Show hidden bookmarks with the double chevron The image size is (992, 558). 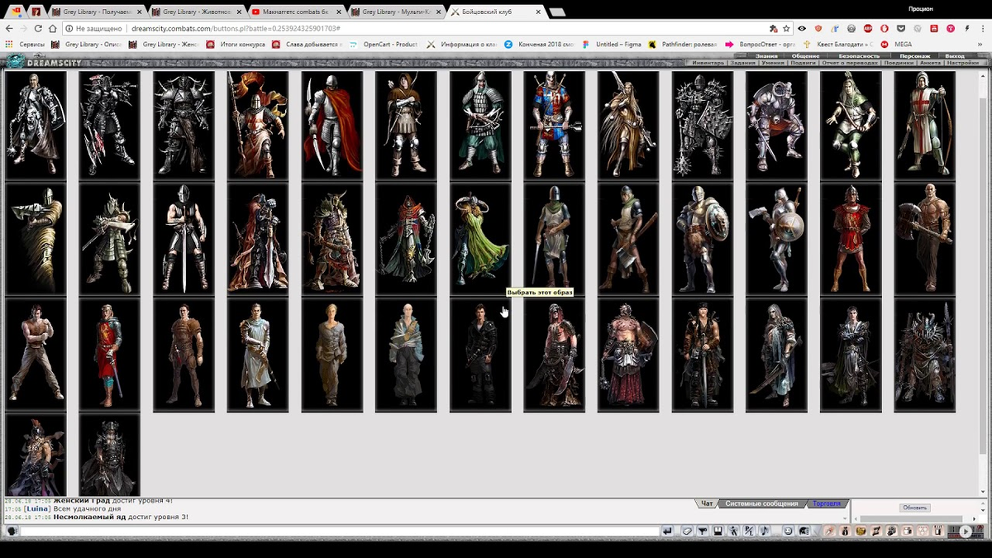(980, 44)
